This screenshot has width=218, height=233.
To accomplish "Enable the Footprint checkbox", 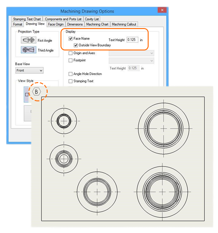I will click(70, 60).
